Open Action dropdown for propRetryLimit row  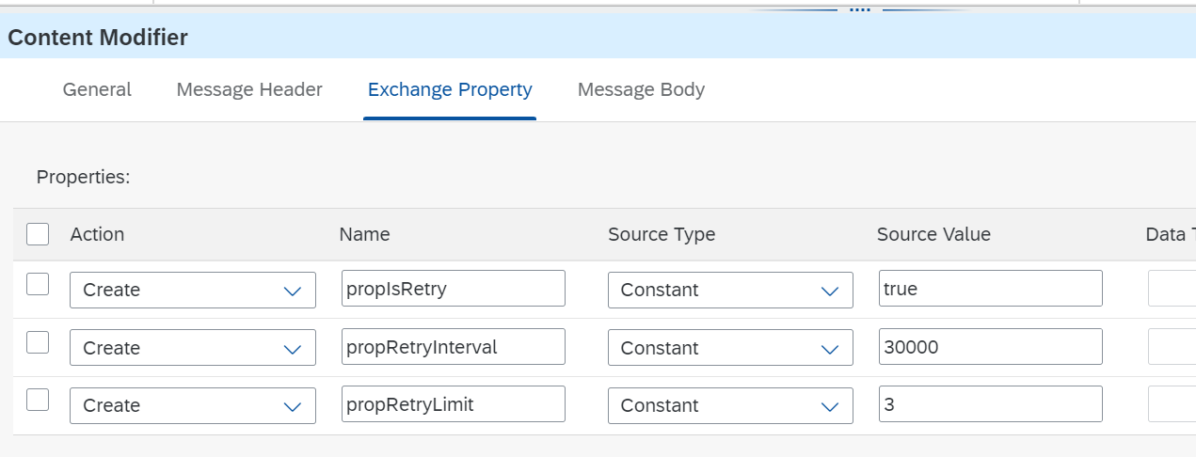tap(193, 405)
